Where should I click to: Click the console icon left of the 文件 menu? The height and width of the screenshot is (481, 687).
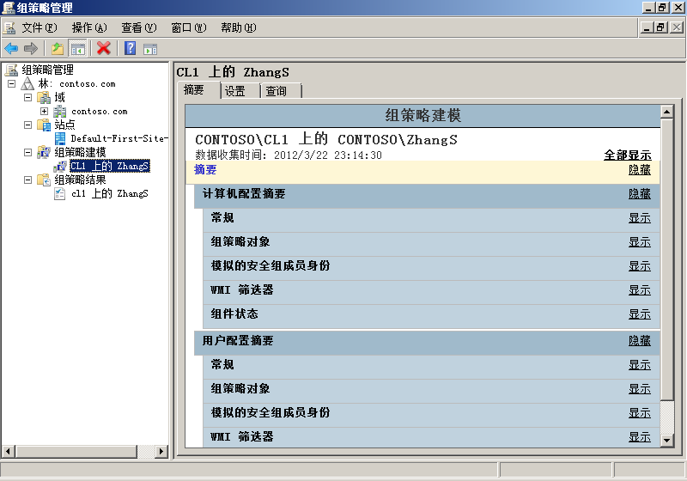coord(9,28)
